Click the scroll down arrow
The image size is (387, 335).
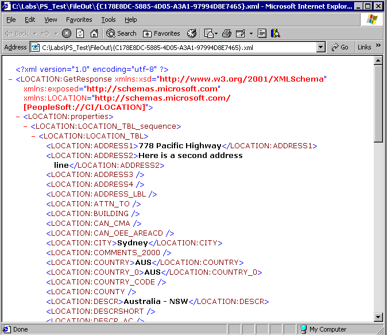tap(378, 317)
